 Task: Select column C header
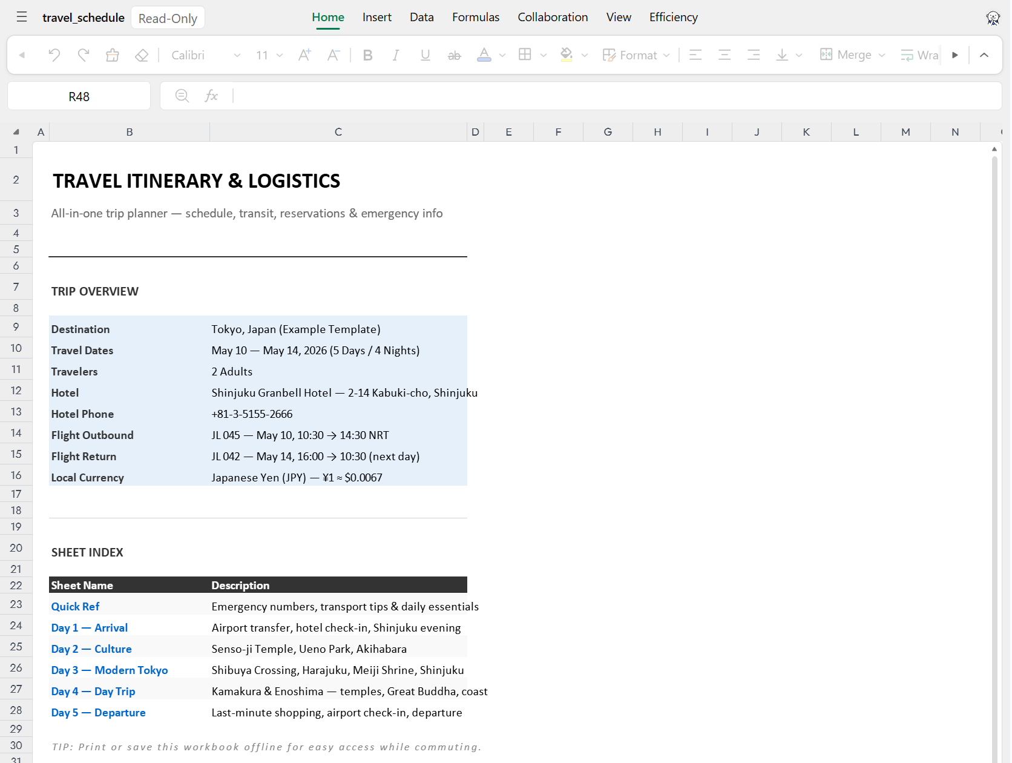338,132
